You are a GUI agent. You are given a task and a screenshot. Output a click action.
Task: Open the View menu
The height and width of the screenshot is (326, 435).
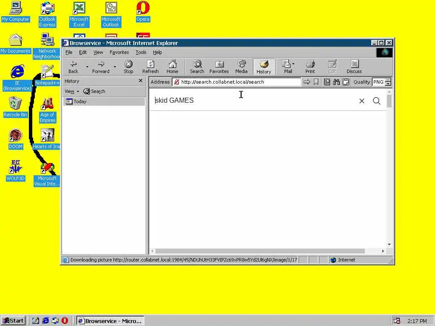pyautogui.click(x=98, y=52)
